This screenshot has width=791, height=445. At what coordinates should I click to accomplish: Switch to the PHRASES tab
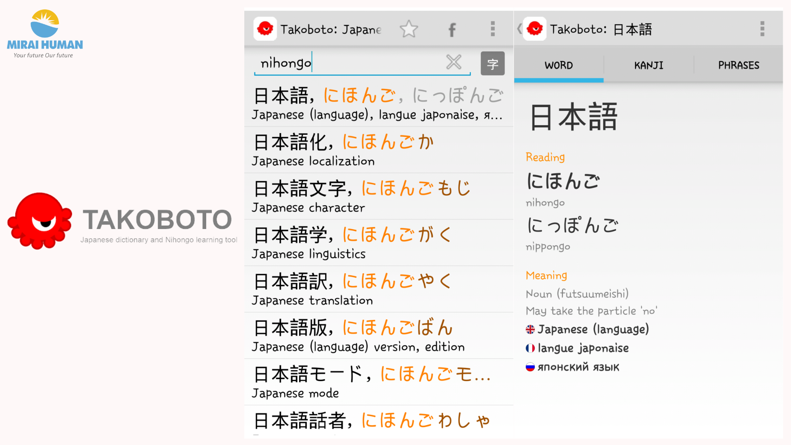point(738,65)
